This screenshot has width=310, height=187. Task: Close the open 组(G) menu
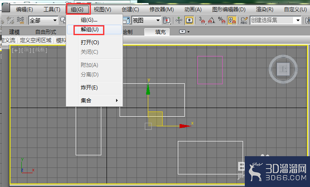point(78,9)
